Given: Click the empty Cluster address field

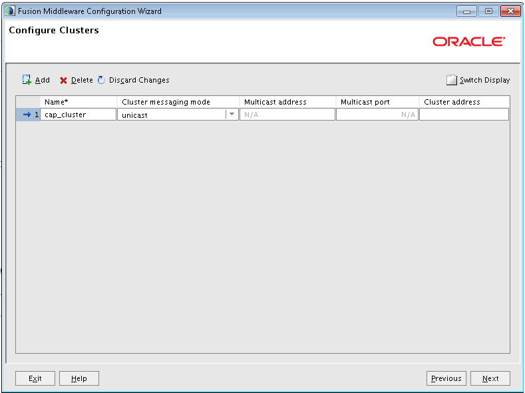Looking at the screenshot, I should pos(464,115).
